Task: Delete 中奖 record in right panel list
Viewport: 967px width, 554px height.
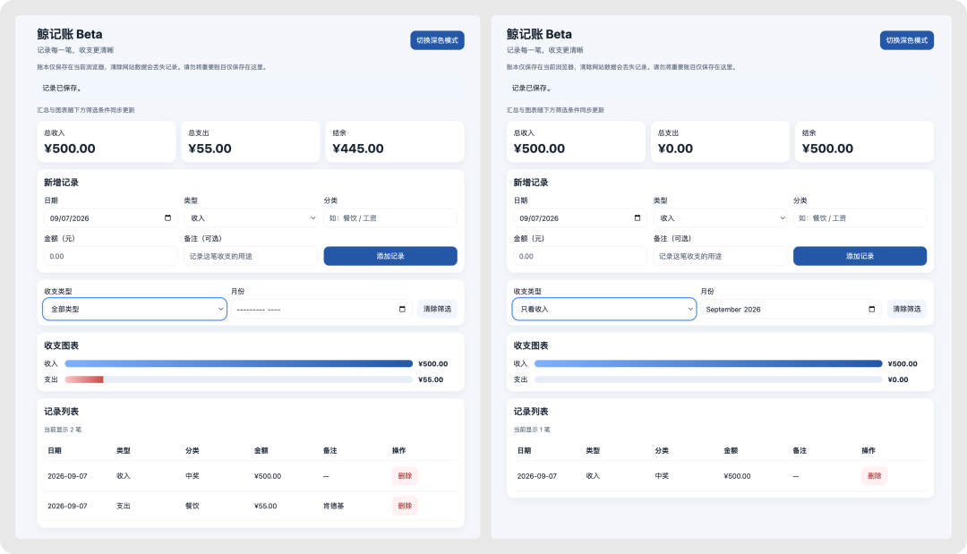Action: 874,476
